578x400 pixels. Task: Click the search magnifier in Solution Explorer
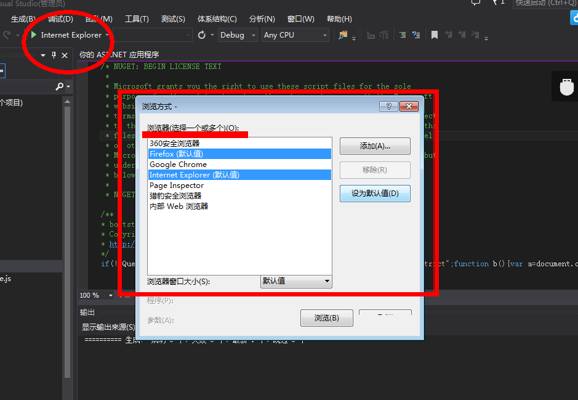(60, 86)
